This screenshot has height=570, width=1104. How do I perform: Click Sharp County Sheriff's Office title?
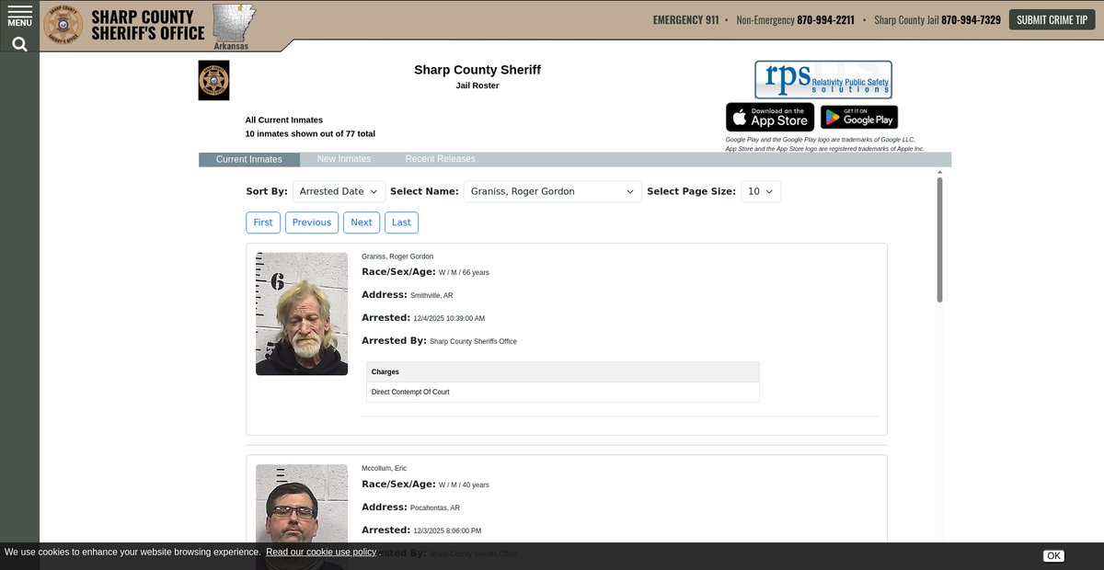coord(148,25)
